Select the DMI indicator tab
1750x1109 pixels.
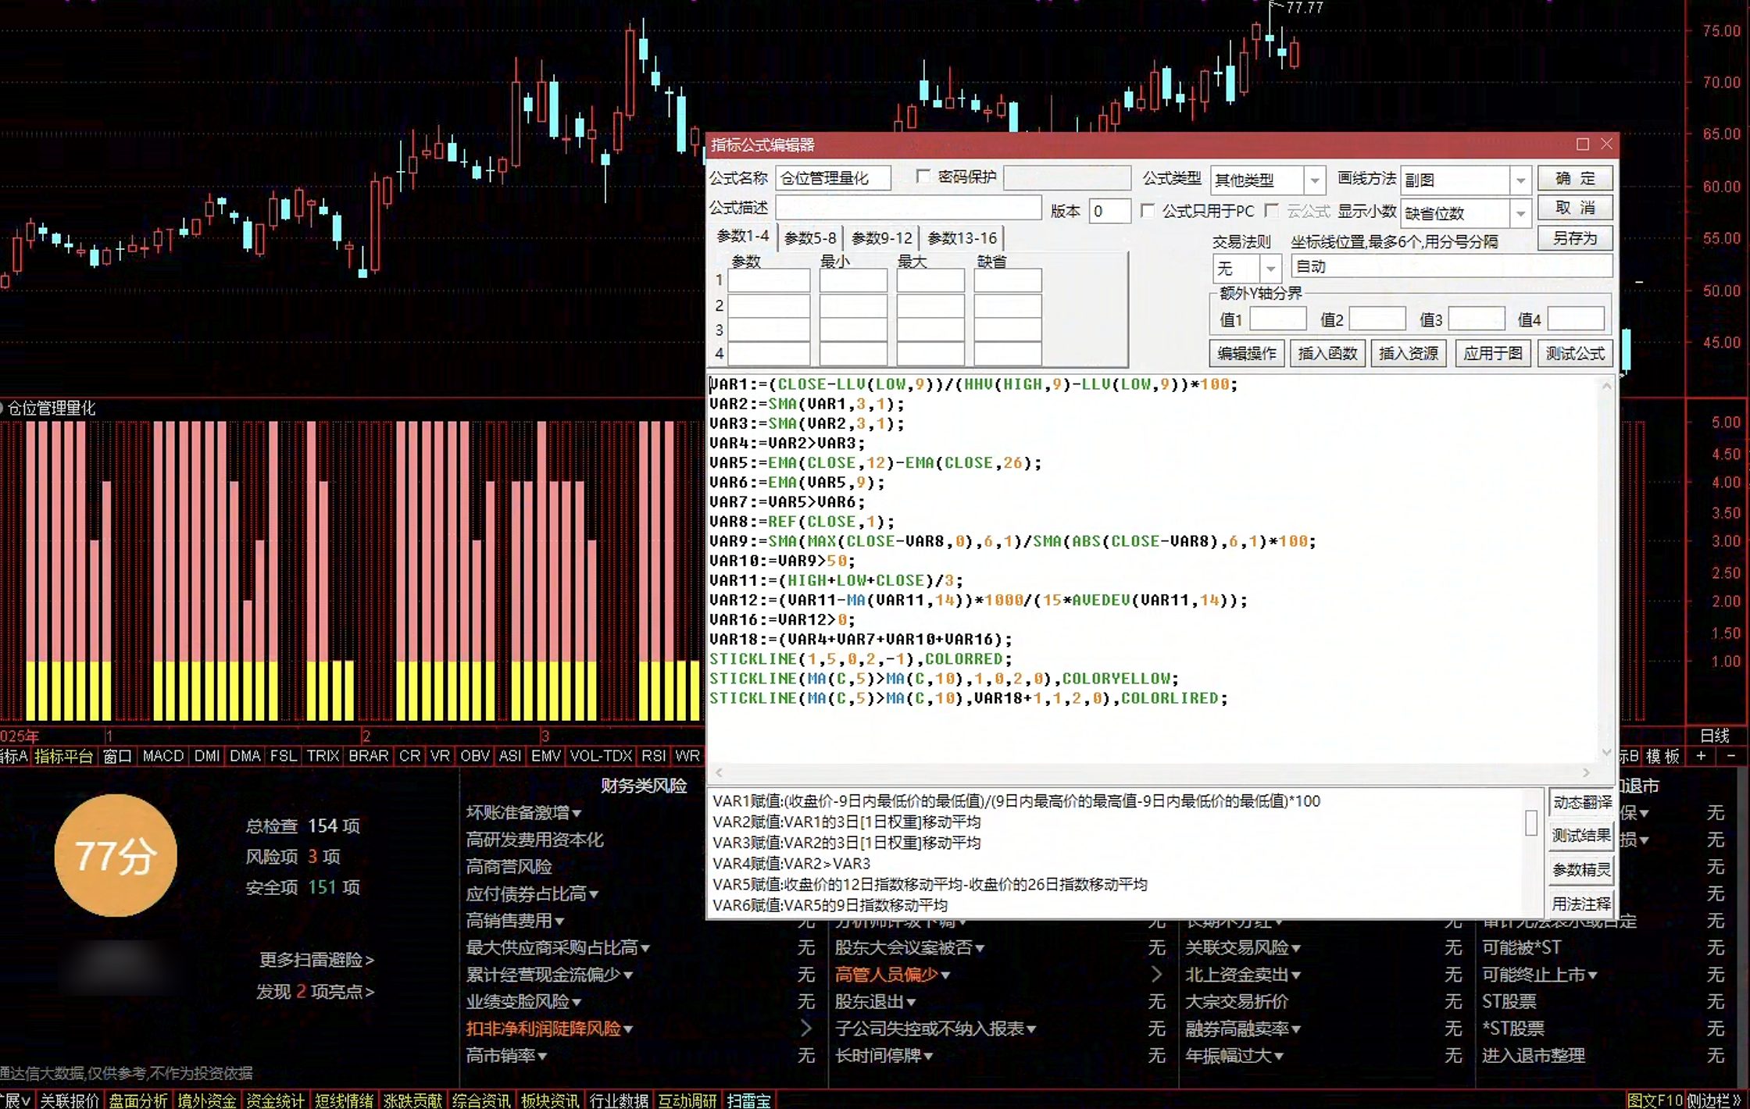(207, 755)
